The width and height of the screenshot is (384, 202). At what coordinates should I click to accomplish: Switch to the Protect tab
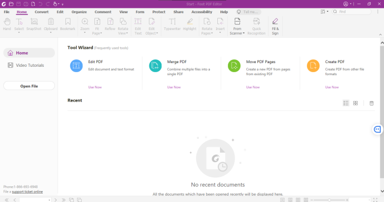159,12
